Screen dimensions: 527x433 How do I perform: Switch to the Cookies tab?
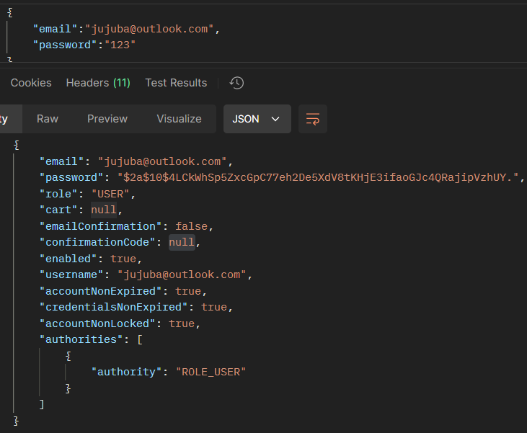click(x=31, y=83)
